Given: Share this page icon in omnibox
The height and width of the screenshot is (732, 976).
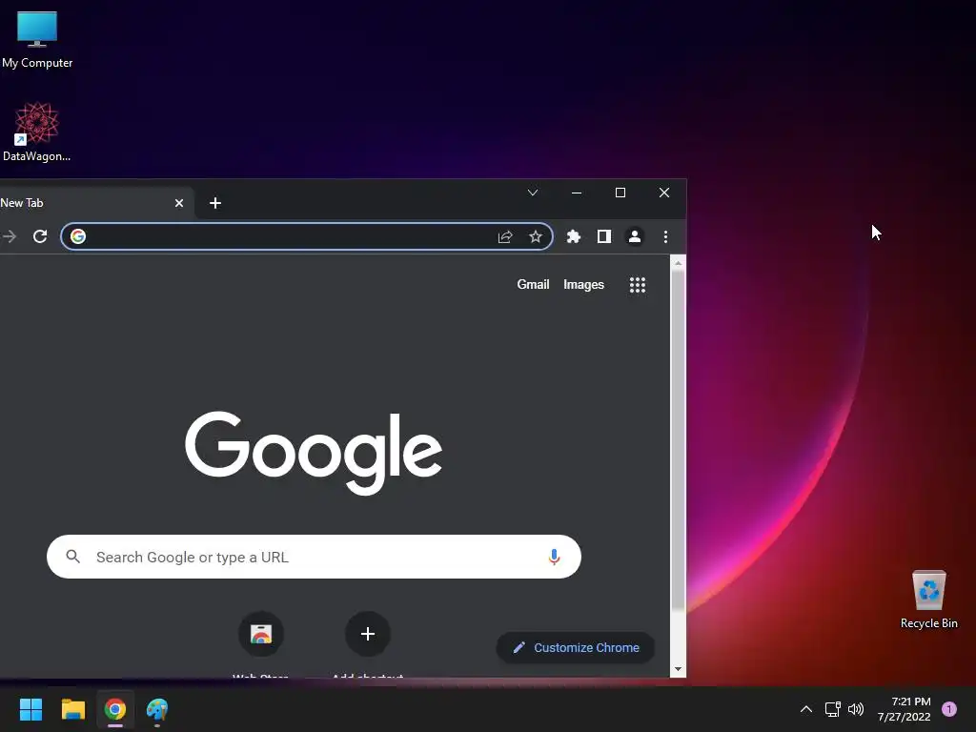Looking at the screenshot, I should click(x=505, y=236).
